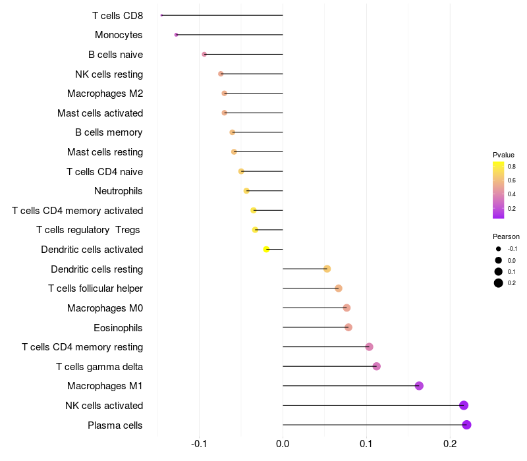Click the Pearson -0.1 size legend dot

point(499,249)
